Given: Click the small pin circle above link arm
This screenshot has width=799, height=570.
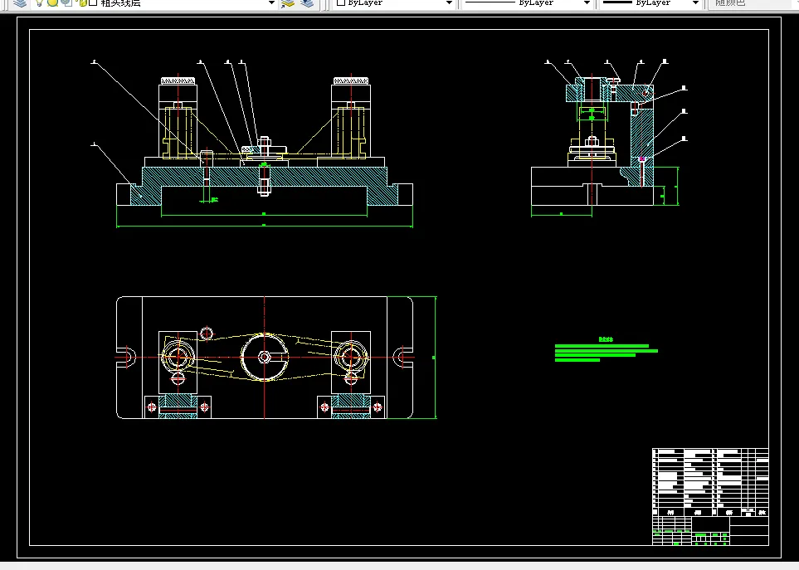Looking at the screenshot, I should click(206, 334).
